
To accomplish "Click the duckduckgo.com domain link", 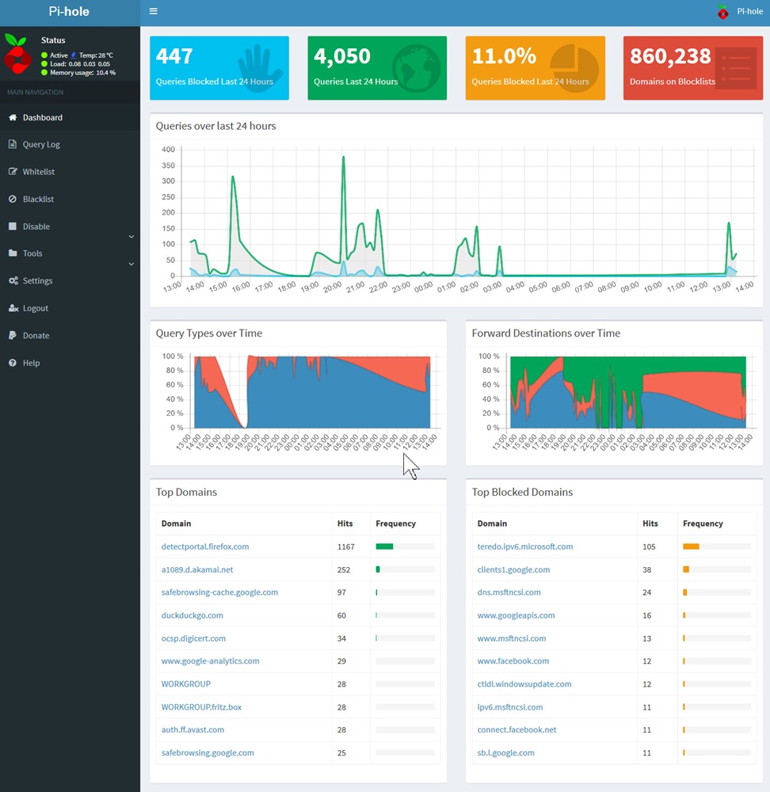I will tap(192, 615).
